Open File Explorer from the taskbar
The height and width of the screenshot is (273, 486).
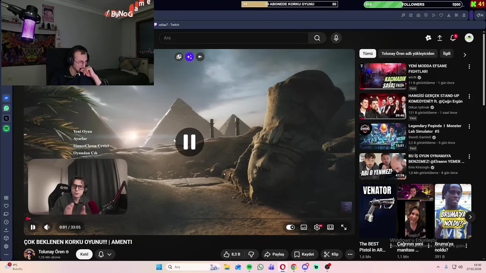227,267
